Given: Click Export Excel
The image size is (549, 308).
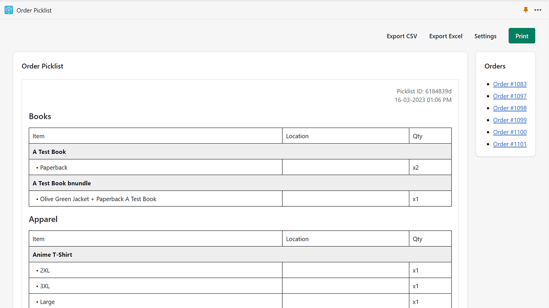Looking at the screenshot, I should (x=446, y=36).
